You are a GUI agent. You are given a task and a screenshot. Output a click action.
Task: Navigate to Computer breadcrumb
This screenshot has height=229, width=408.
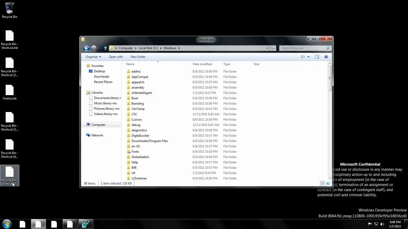(x=126, y=48)
